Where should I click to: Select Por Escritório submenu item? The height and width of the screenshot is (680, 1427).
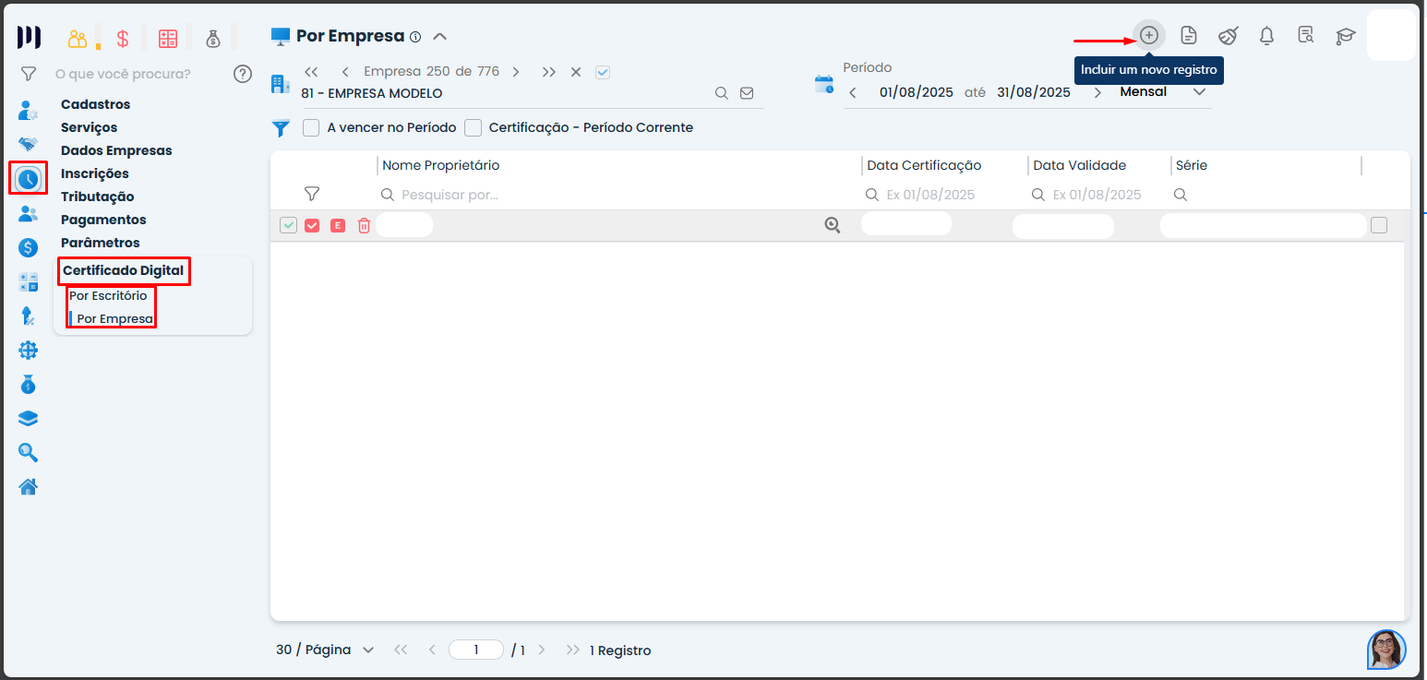108,295
